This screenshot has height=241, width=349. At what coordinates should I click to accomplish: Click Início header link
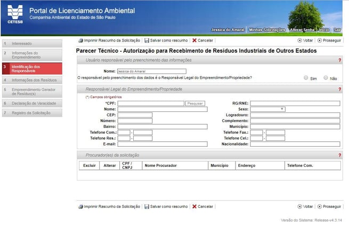(324, 30)
